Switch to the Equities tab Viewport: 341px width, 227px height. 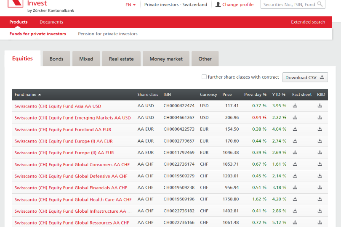point(22,58)
